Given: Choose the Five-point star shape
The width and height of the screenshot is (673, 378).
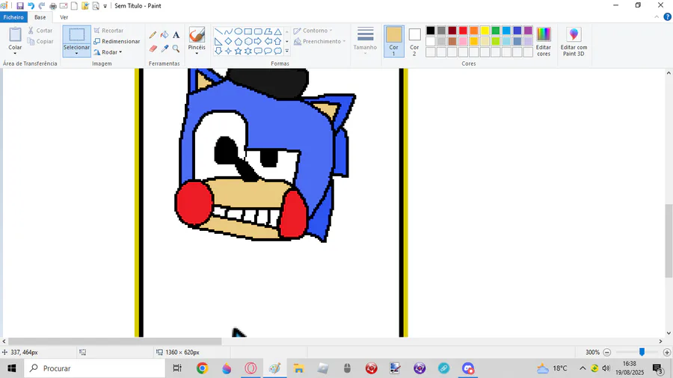Looking at the screenshot, I should click(x=239, y=51).
